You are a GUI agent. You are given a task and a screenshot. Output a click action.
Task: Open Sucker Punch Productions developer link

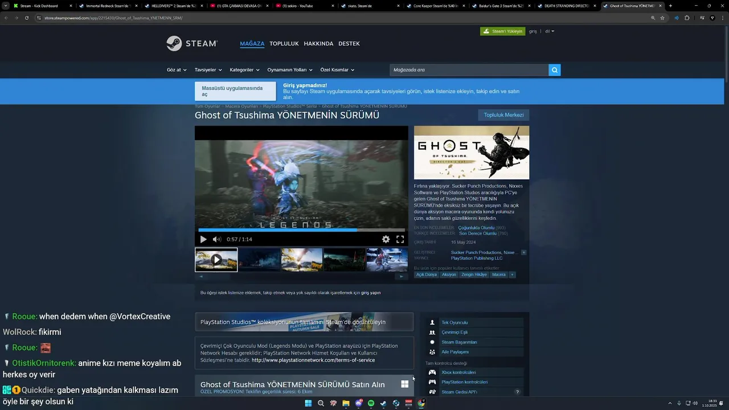tap(476, 252)
